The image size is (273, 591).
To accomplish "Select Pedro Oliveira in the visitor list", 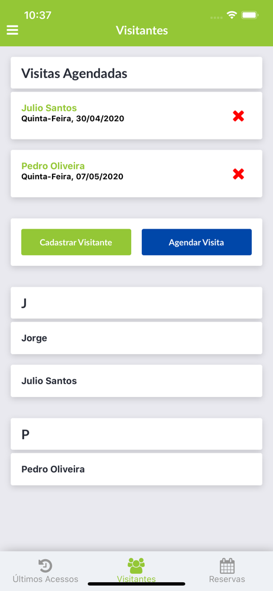I will [136, 469].
